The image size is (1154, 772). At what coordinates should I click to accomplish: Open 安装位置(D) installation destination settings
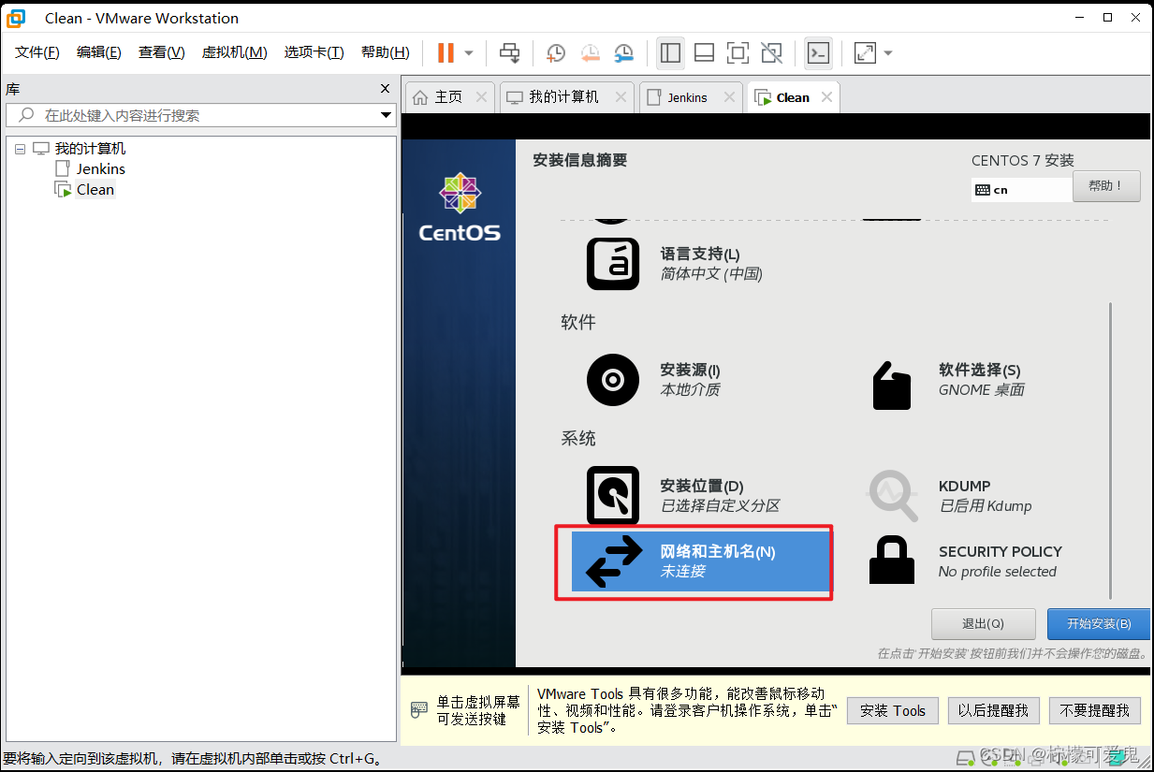point(684,496)
